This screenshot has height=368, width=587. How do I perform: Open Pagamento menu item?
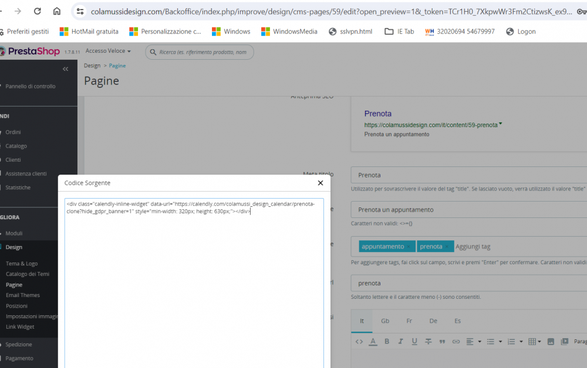point(19,358)
